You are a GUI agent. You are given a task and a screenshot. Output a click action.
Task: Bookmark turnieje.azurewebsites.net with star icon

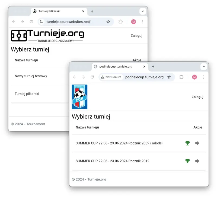click(x=108, y=22)
